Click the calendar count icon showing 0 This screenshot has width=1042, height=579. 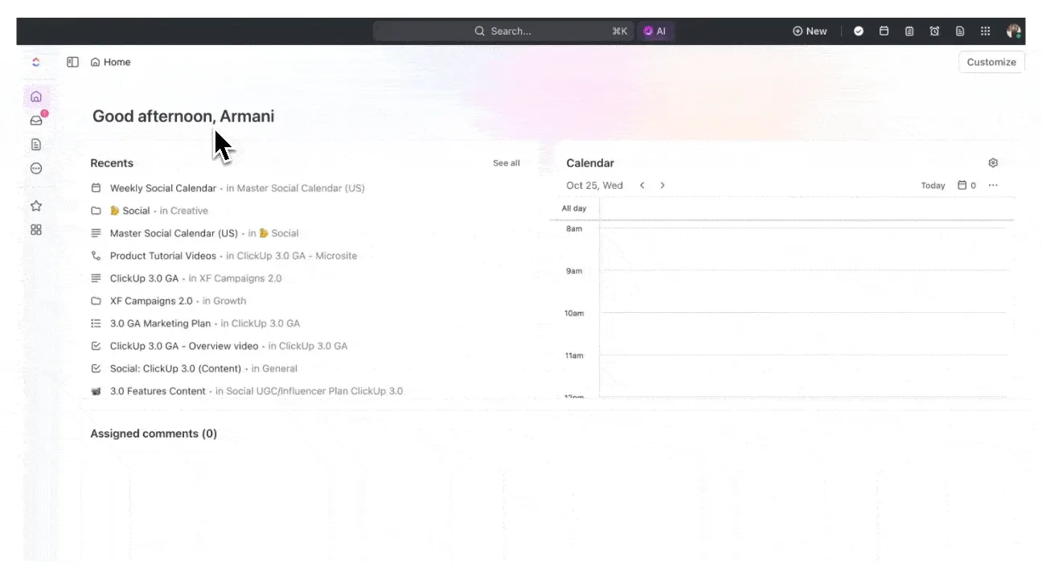966,186
